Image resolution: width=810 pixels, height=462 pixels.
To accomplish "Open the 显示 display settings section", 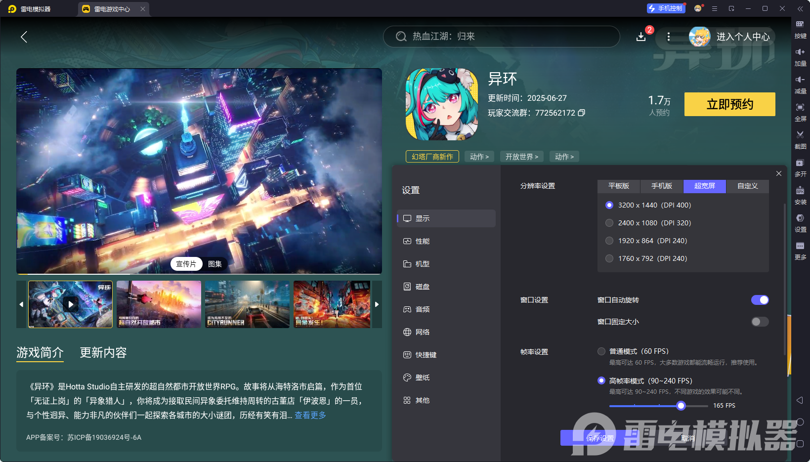I will (x=446, y=218).
